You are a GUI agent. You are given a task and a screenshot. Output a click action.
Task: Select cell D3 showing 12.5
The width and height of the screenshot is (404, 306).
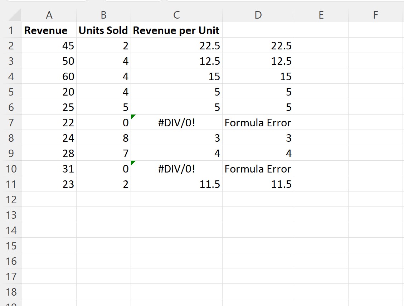258,61
